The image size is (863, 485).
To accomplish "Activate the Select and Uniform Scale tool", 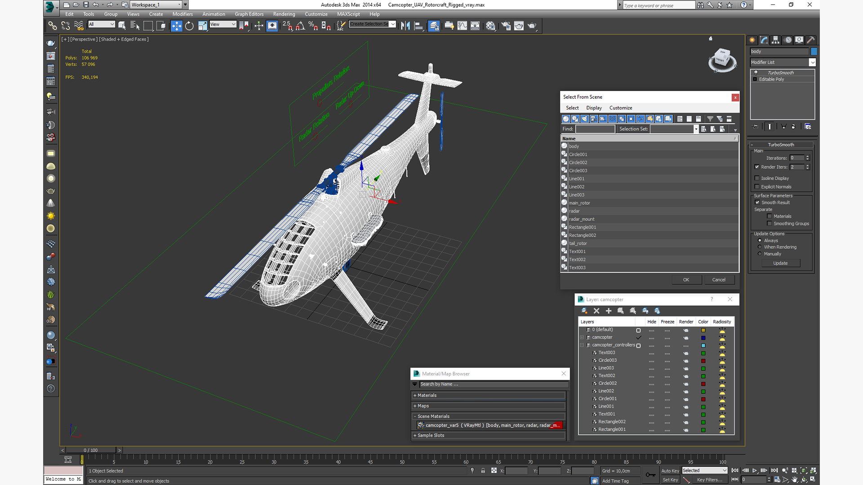I will pyautogui.click(x=202, y=26).
